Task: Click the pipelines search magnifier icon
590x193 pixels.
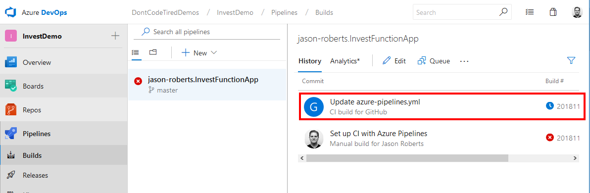Action: [x=145, y=32]
